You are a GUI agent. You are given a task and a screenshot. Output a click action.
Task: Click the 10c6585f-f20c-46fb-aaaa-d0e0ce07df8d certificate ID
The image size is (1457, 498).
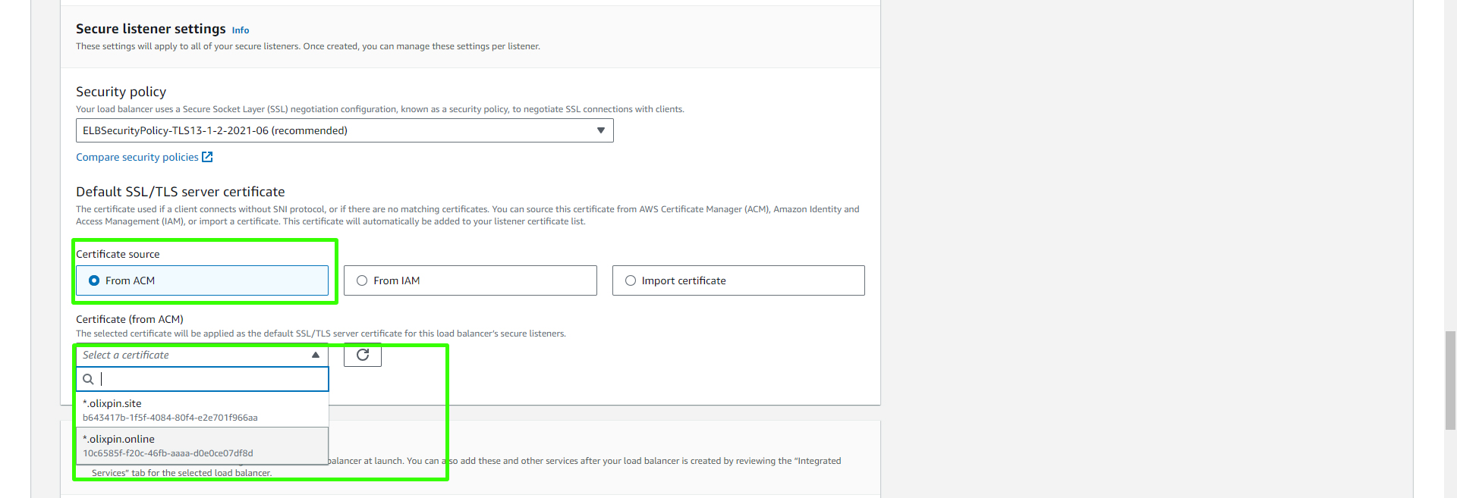[168, 453]
